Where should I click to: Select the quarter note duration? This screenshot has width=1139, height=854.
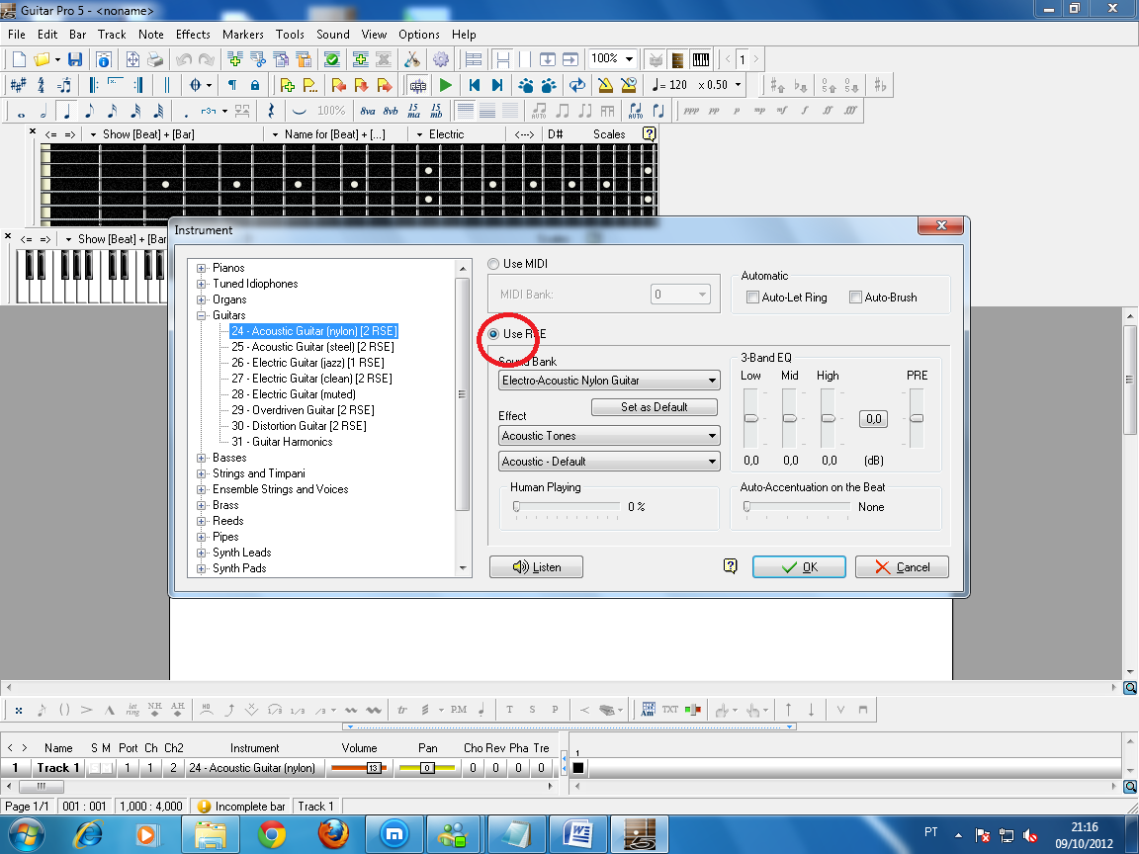67,112
